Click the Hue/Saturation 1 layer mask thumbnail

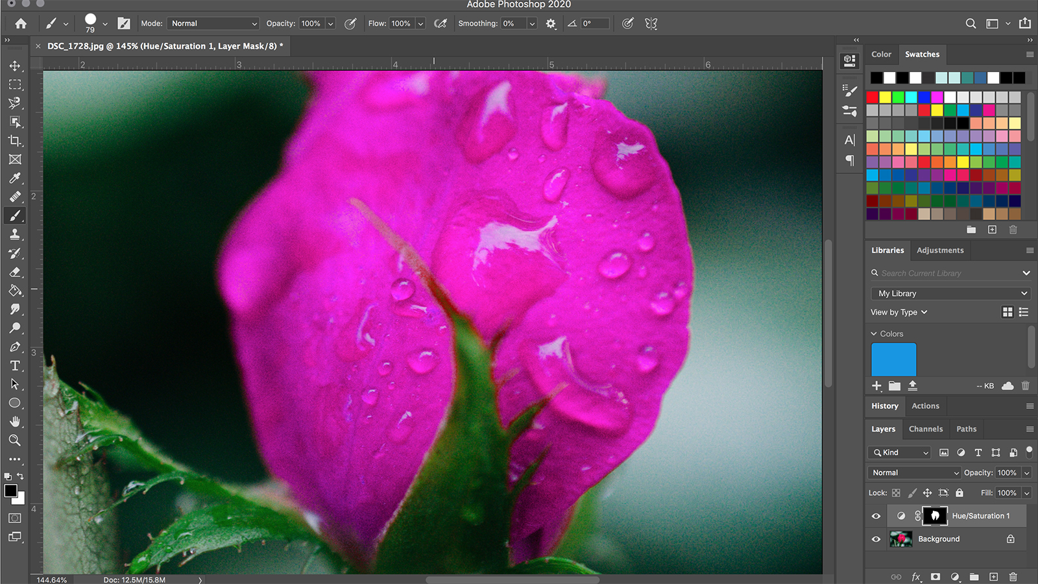935,516
